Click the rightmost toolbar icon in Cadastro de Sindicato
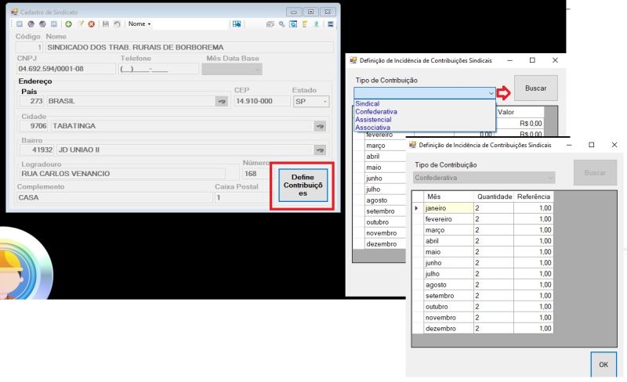The width and height of the screenshot is (627, 382). [x=330, y=24]
